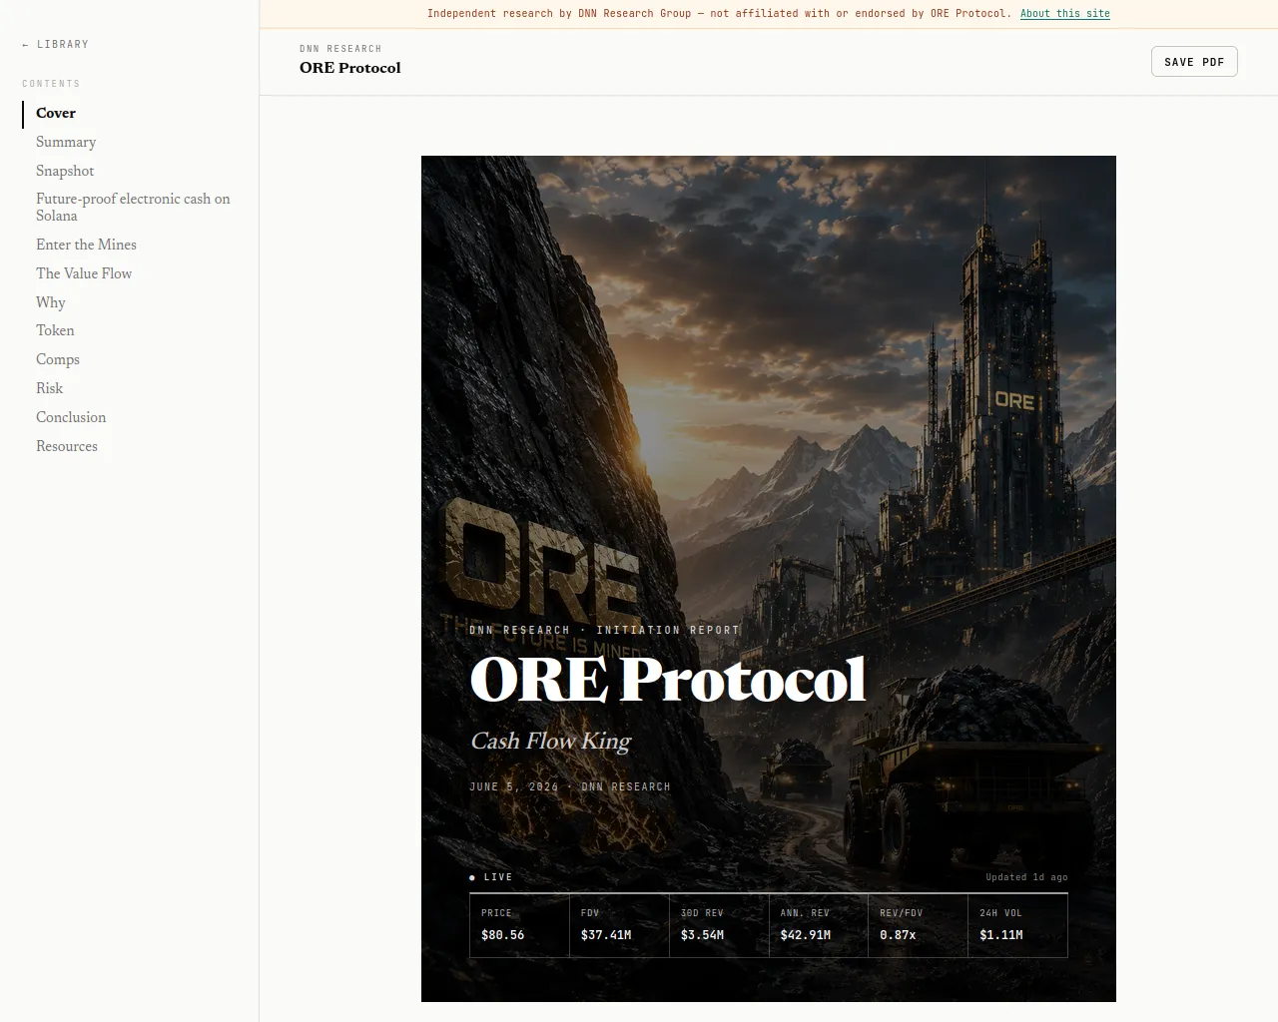Click the 30D REV value $3.54M
The height and width of the screenshot is (1022, 1278).
[x=702, y=935]
